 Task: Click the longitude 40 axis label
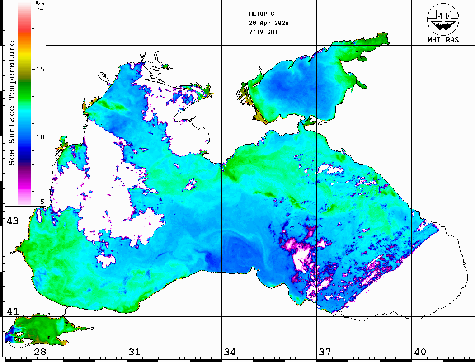420,352
